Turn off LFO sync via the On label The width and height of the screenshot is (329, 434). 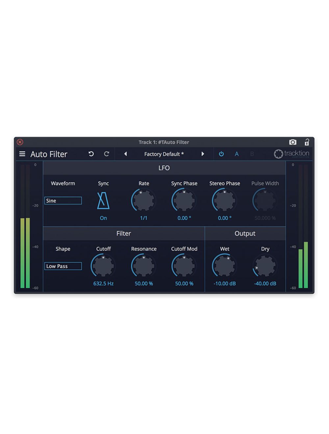tap(103, 218)
